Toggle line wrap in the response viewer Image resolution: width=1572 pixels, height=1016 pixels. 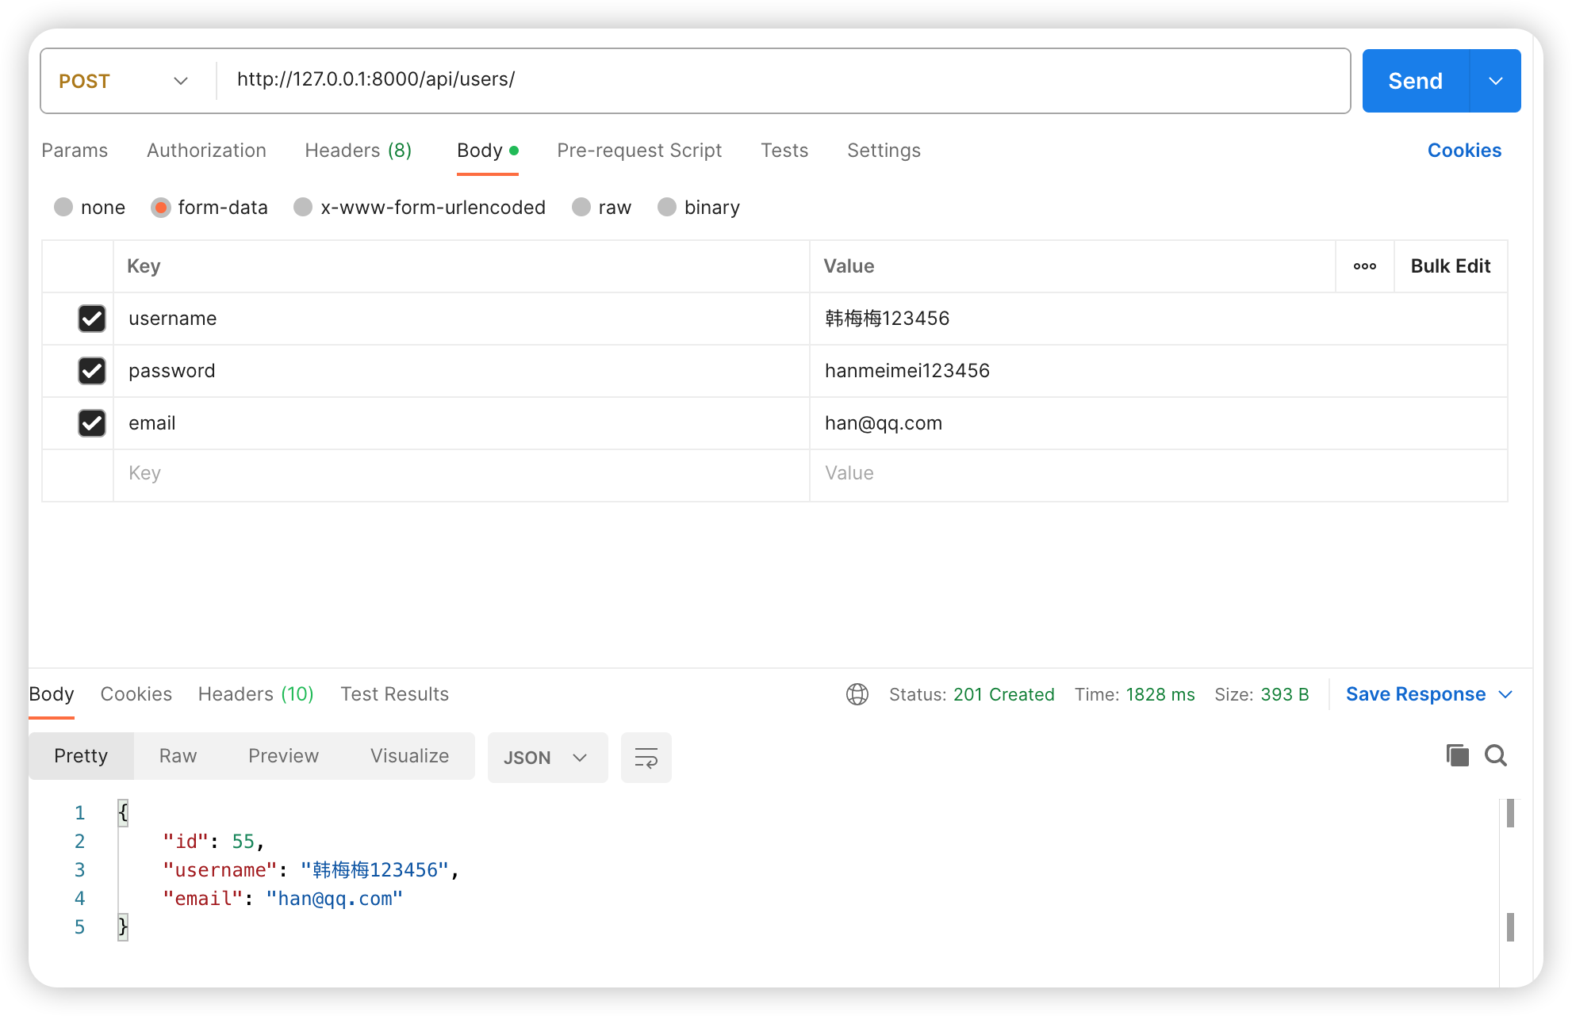(x=646, y=758)
